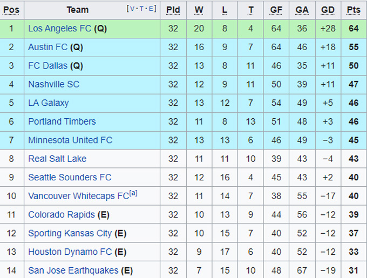367x278 pixels.
Task: Click the V (view template) link
Action: [x=133, y=9]
